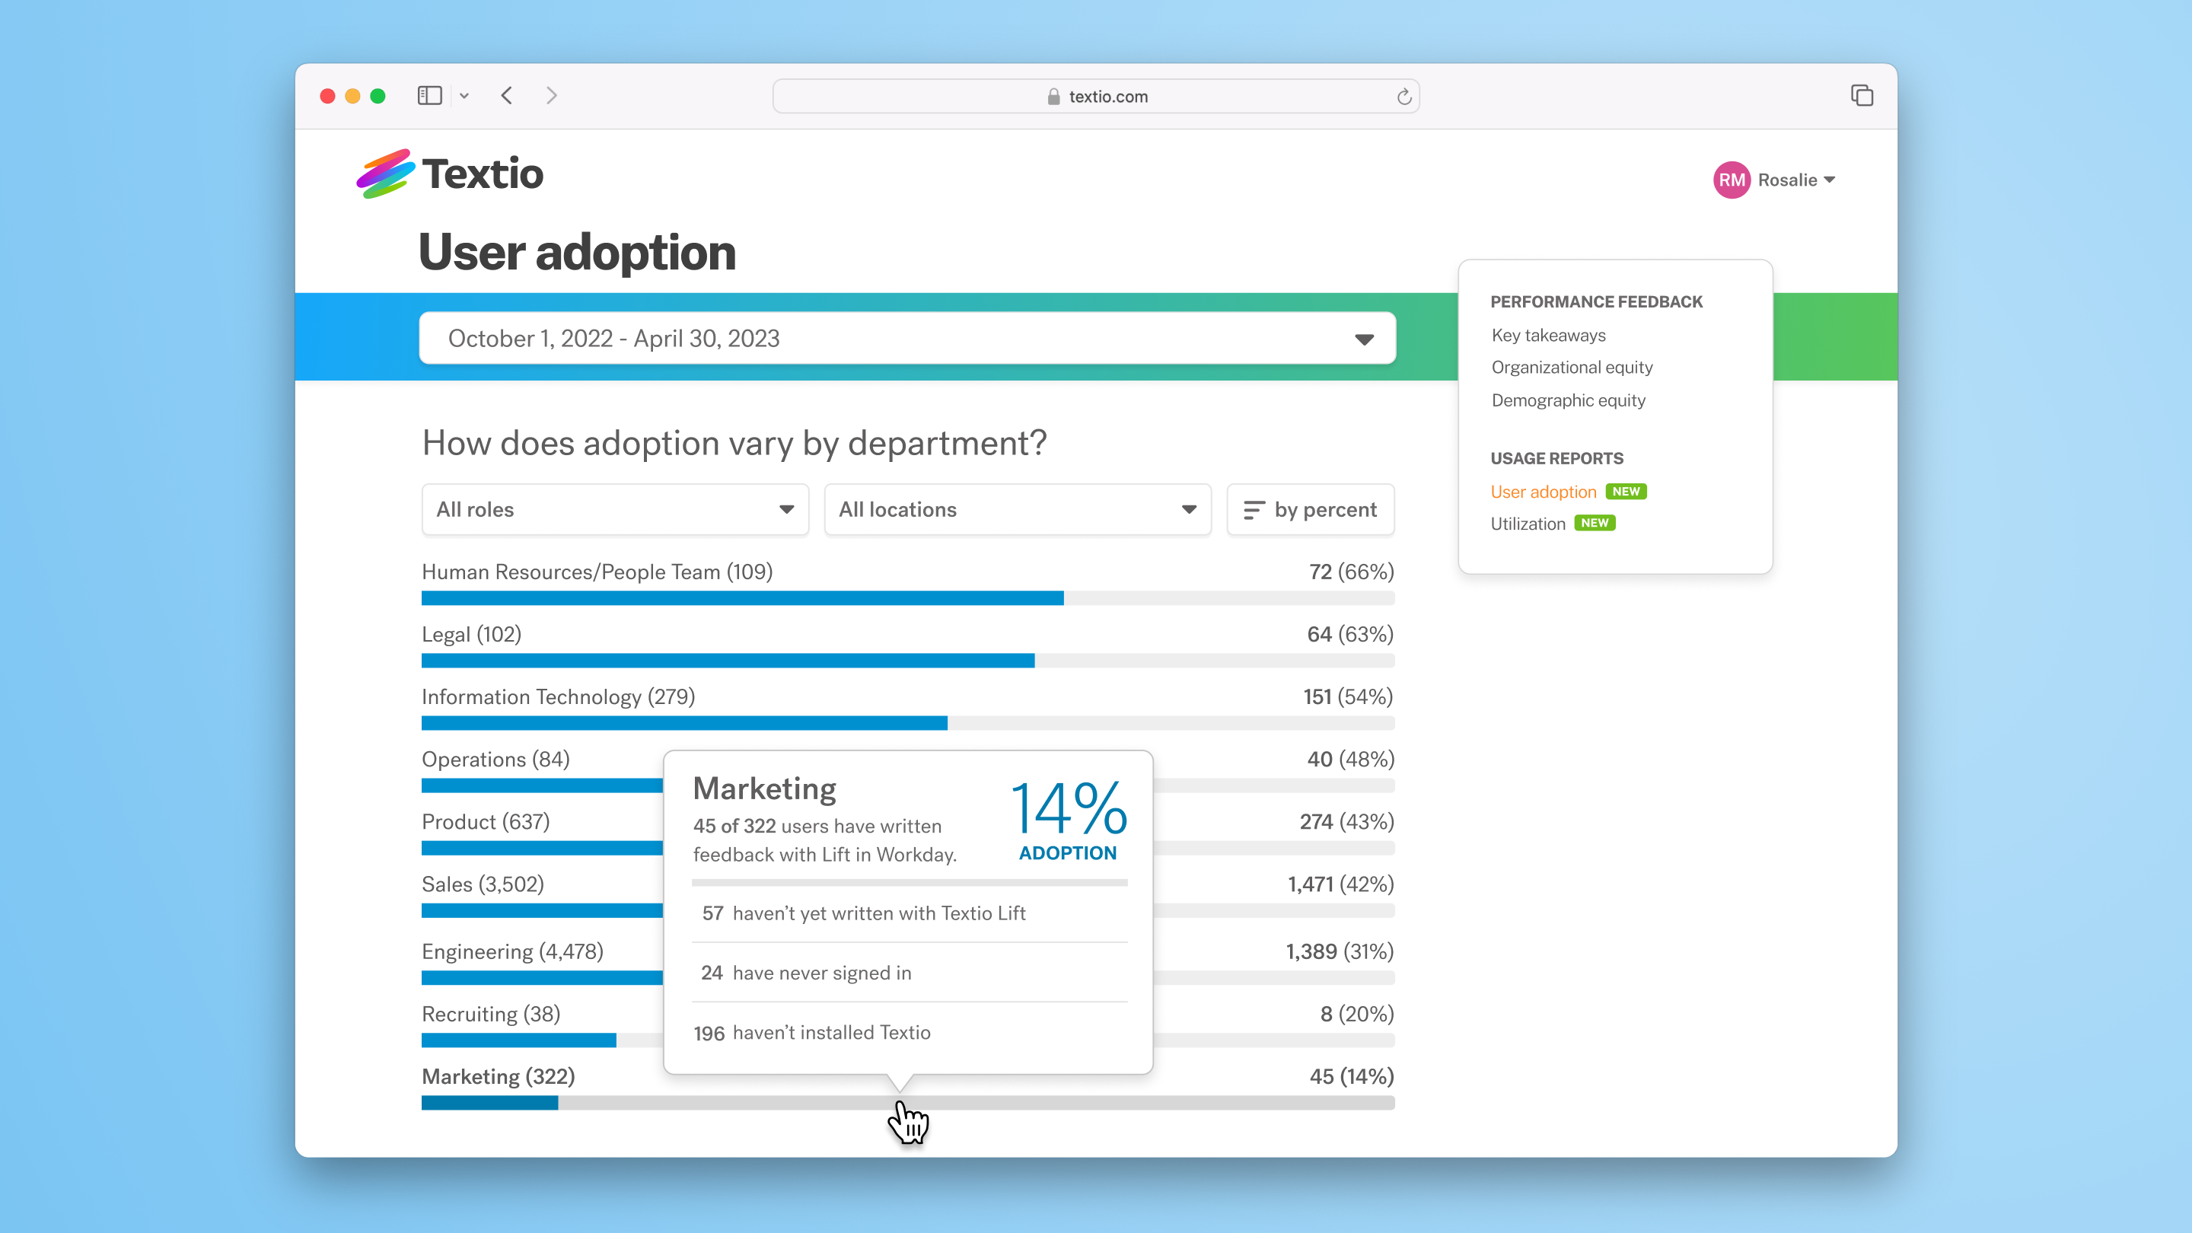Screen dimensions: 2192x1233
Task: Click the NEW badge next to User adoption
Action: tap(1625, 492)
